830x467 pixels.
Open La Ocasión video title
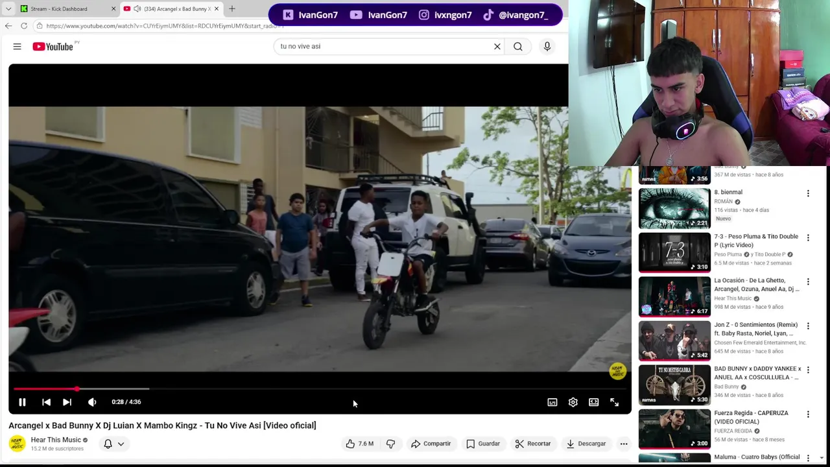point(757,285)
